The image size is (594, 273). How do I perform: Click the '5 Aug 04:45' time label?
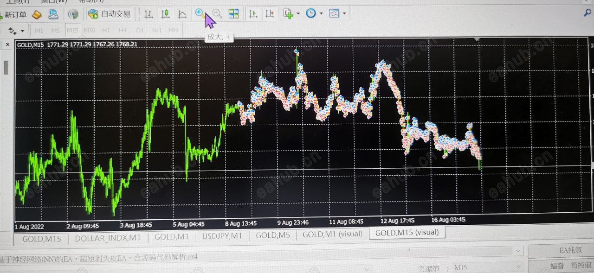point(188,224)
